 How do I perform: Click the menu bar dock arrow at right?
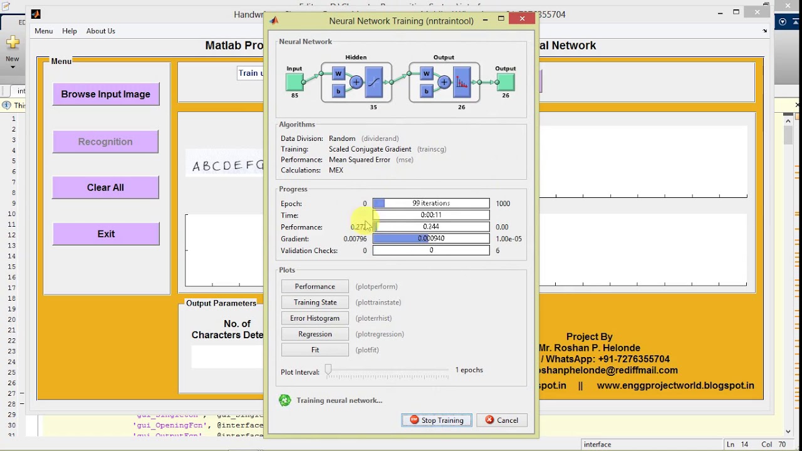click(x=764, y=31)
